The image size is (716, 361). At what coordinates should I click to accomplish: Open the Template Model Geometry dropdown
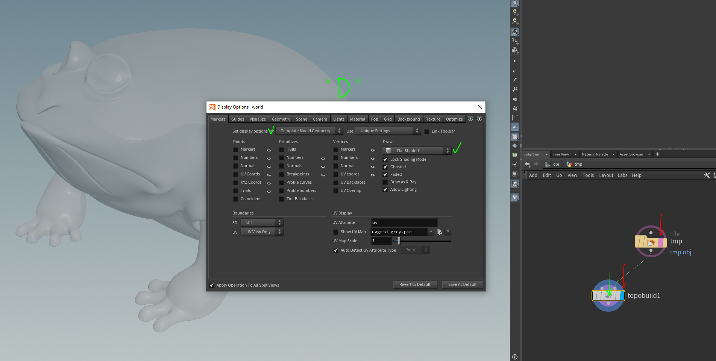(x=309, y=131)
